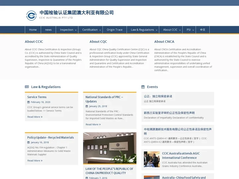The image size is (239, 179).
Task: Go to the Home menu item
Action: click(33, 30)
